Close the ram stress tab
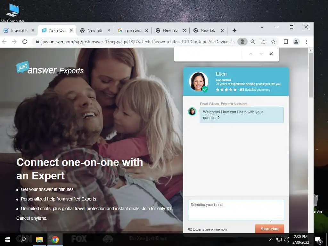The image size is (328, 246). click(x=147, y=30)
